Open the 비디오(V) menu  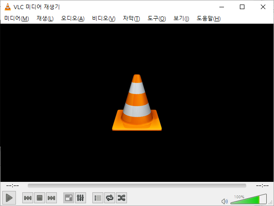click(x=104, y=18)
